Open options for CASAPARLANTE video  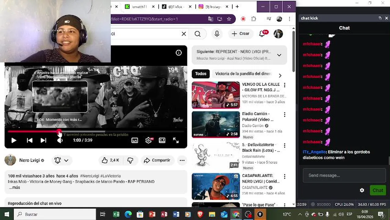click(x=284, y=177)
